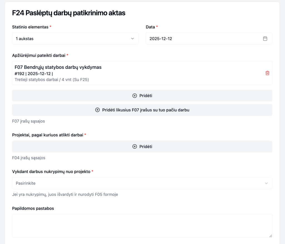This screenshot has width=285, height=244.
Task: Click into Papildomos pastabos text area
Action: coord(142,225)
